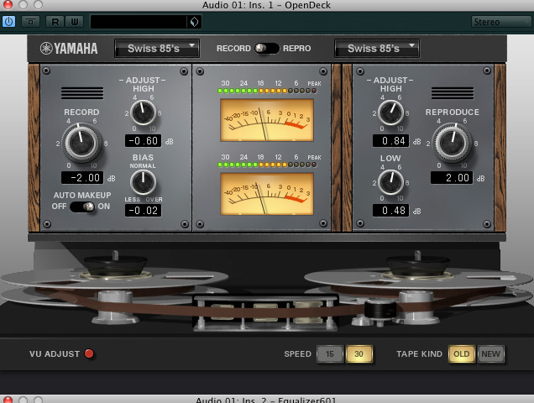This screenshot has height=403, width=534.
Task: Click the tape head assembly
Action: pyautogui.click(x=265, y=312)
